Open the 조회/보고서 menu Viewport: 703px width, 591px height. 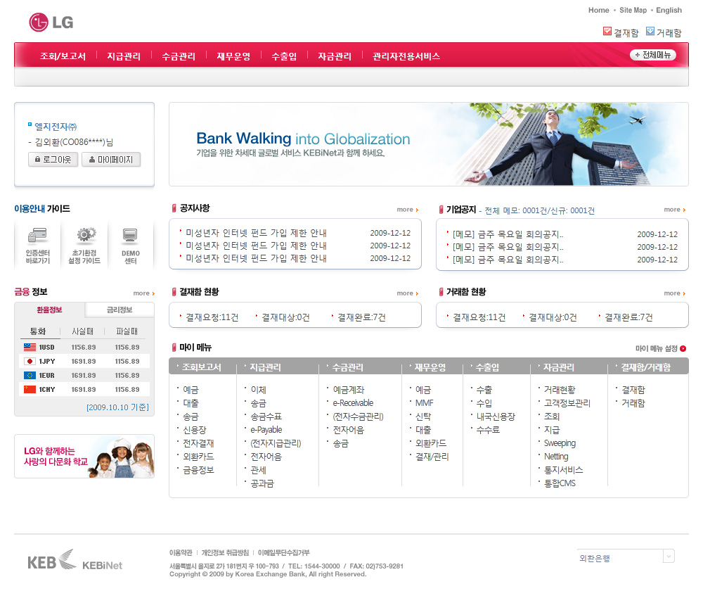pyautogui.click(x=63, y=56)
